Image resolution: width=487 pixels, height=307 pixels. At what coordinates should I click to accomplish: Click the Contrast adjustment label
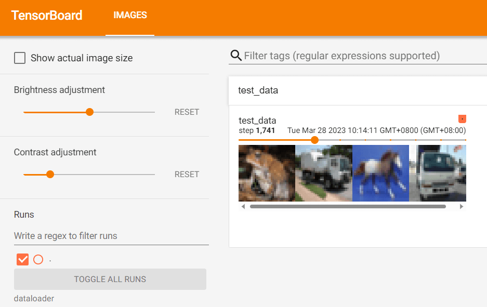(x=55, y=152)
